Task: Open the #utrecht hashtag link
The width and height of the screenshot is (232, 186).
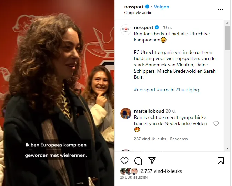Action: (166, 90)
